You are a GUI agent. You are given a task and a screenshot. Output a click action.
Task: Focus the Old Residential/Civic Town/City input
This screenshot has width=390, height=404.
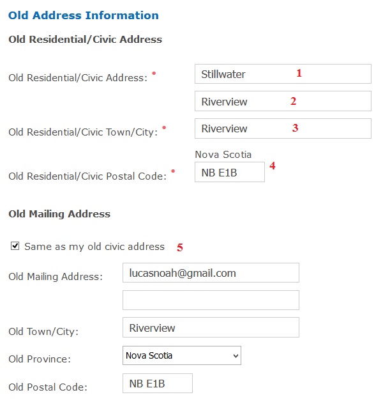[282, 128]
